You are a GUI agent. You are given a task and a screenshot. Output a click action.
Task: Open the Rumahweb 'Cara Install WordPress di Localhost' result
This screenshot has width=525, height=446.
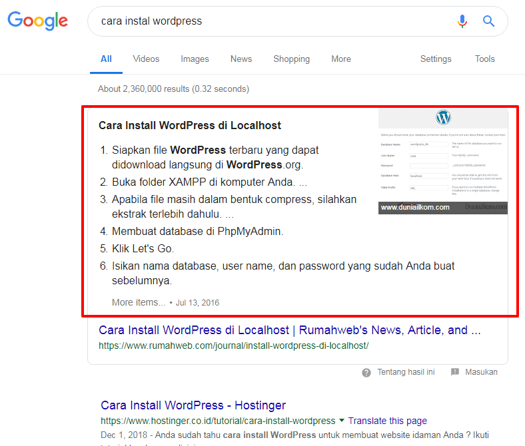pyautogui.click(x=289, y=330)
